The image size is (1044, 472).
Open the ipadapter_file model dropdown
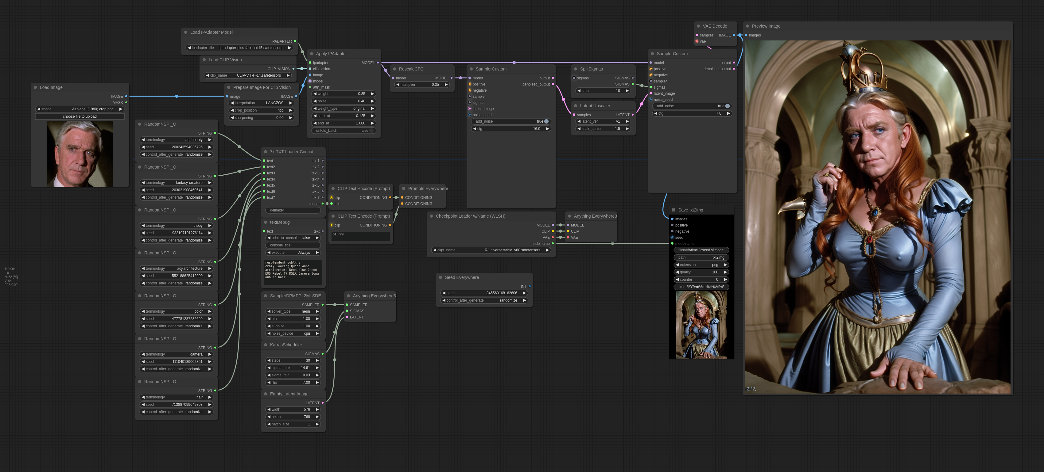click(x=239, y=48)
